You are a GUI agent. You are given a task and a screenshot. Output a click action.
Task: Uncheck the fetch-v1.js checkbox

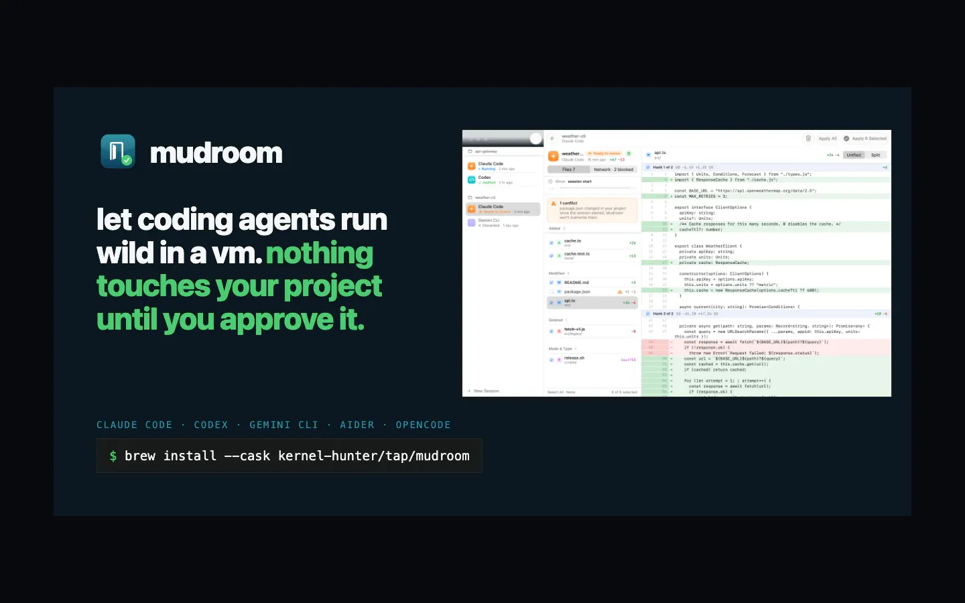coord(552,331)
